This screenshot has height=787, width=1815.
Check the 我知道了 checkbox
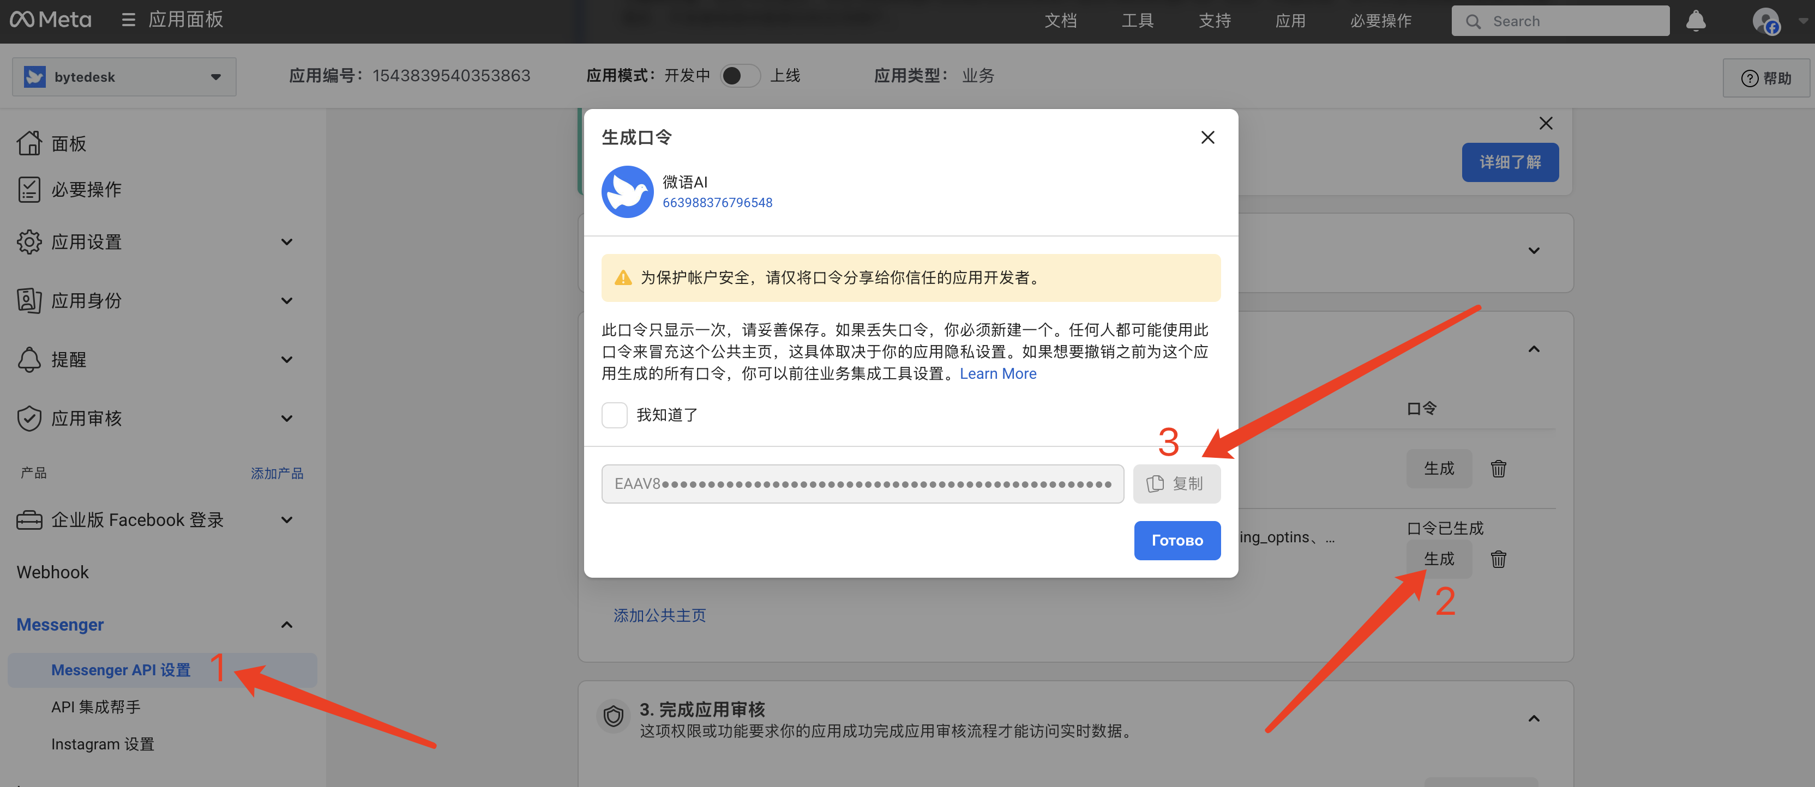614,415
